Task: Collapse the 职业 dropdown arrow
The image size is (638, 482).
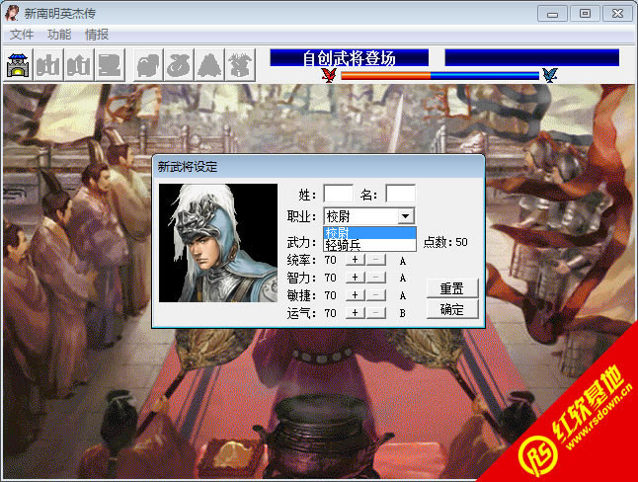Action: point(405,216)
